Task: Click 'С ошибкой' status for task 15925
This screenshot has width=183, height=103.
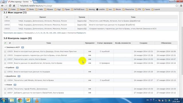Action: (x=105, y=51)
